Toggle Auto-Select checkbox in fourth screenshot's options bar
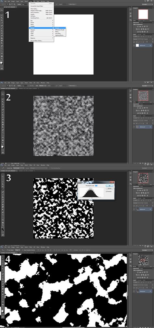The width and height of the screenshot is (154, 328). [7, 250]
